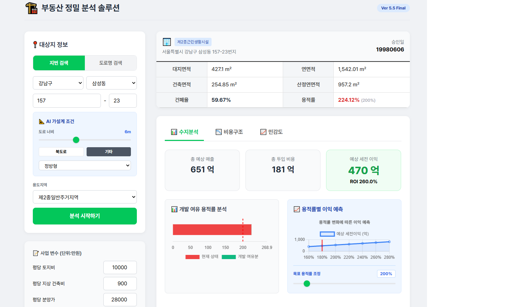Click the building icon beside the 삼성동 address
This screenshot has height=307, width=531.
point(167,42)
